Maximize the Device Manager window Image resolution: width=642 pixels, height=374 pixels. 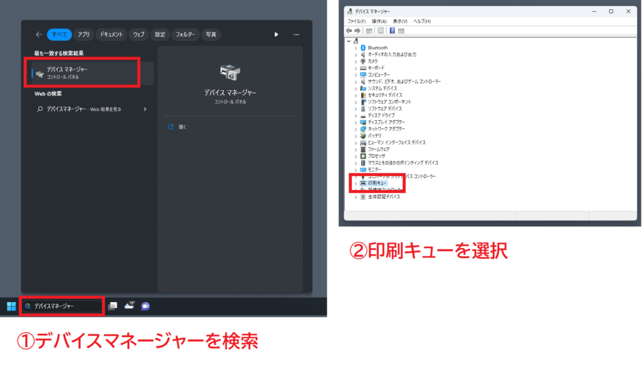click(611, 11)
